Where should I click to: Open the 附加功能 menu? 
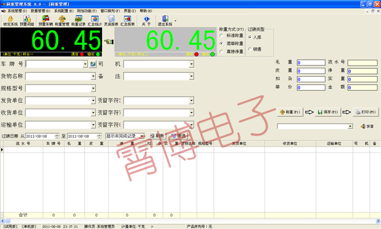[87, 11]
